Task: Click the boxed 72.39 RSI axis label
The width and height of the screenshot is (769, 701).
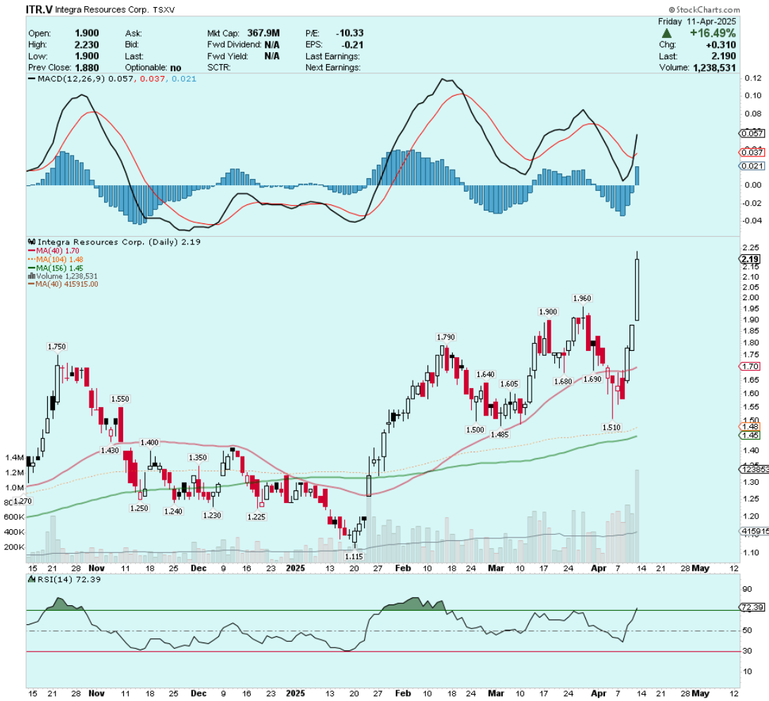Action: 752,608
